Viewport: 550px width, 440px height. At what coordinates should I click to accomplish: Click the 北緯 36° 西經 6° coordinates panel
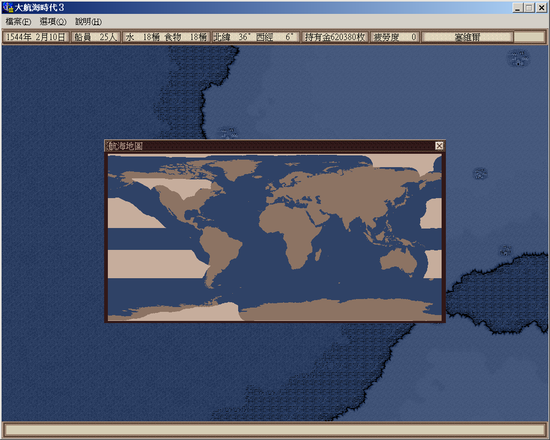pos(255,37)
